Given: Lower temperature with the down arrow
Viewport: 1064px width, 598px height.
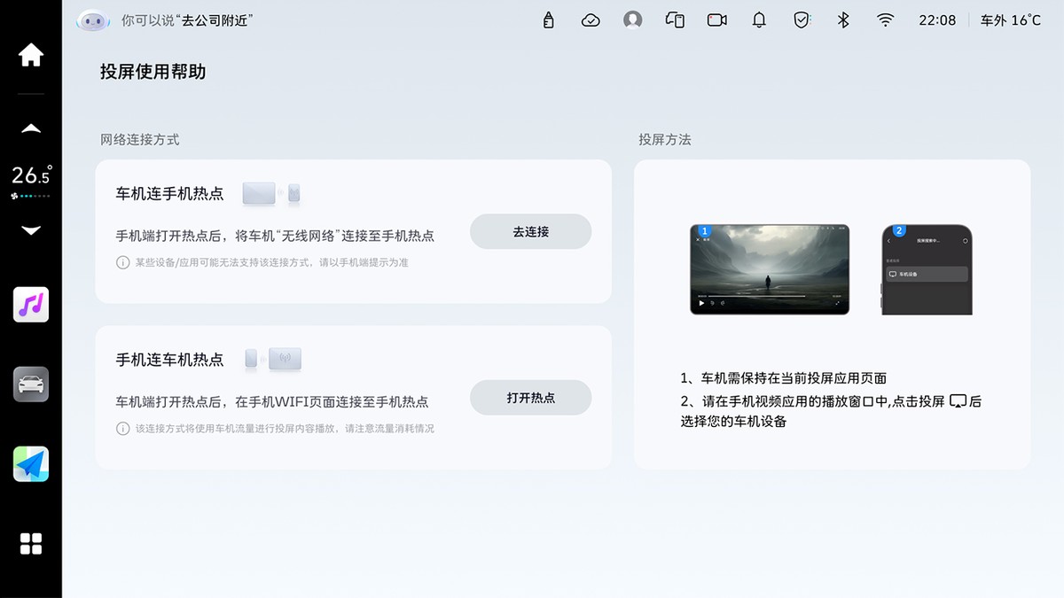Looking at the screenshot, I should click(x=31, y=230).
